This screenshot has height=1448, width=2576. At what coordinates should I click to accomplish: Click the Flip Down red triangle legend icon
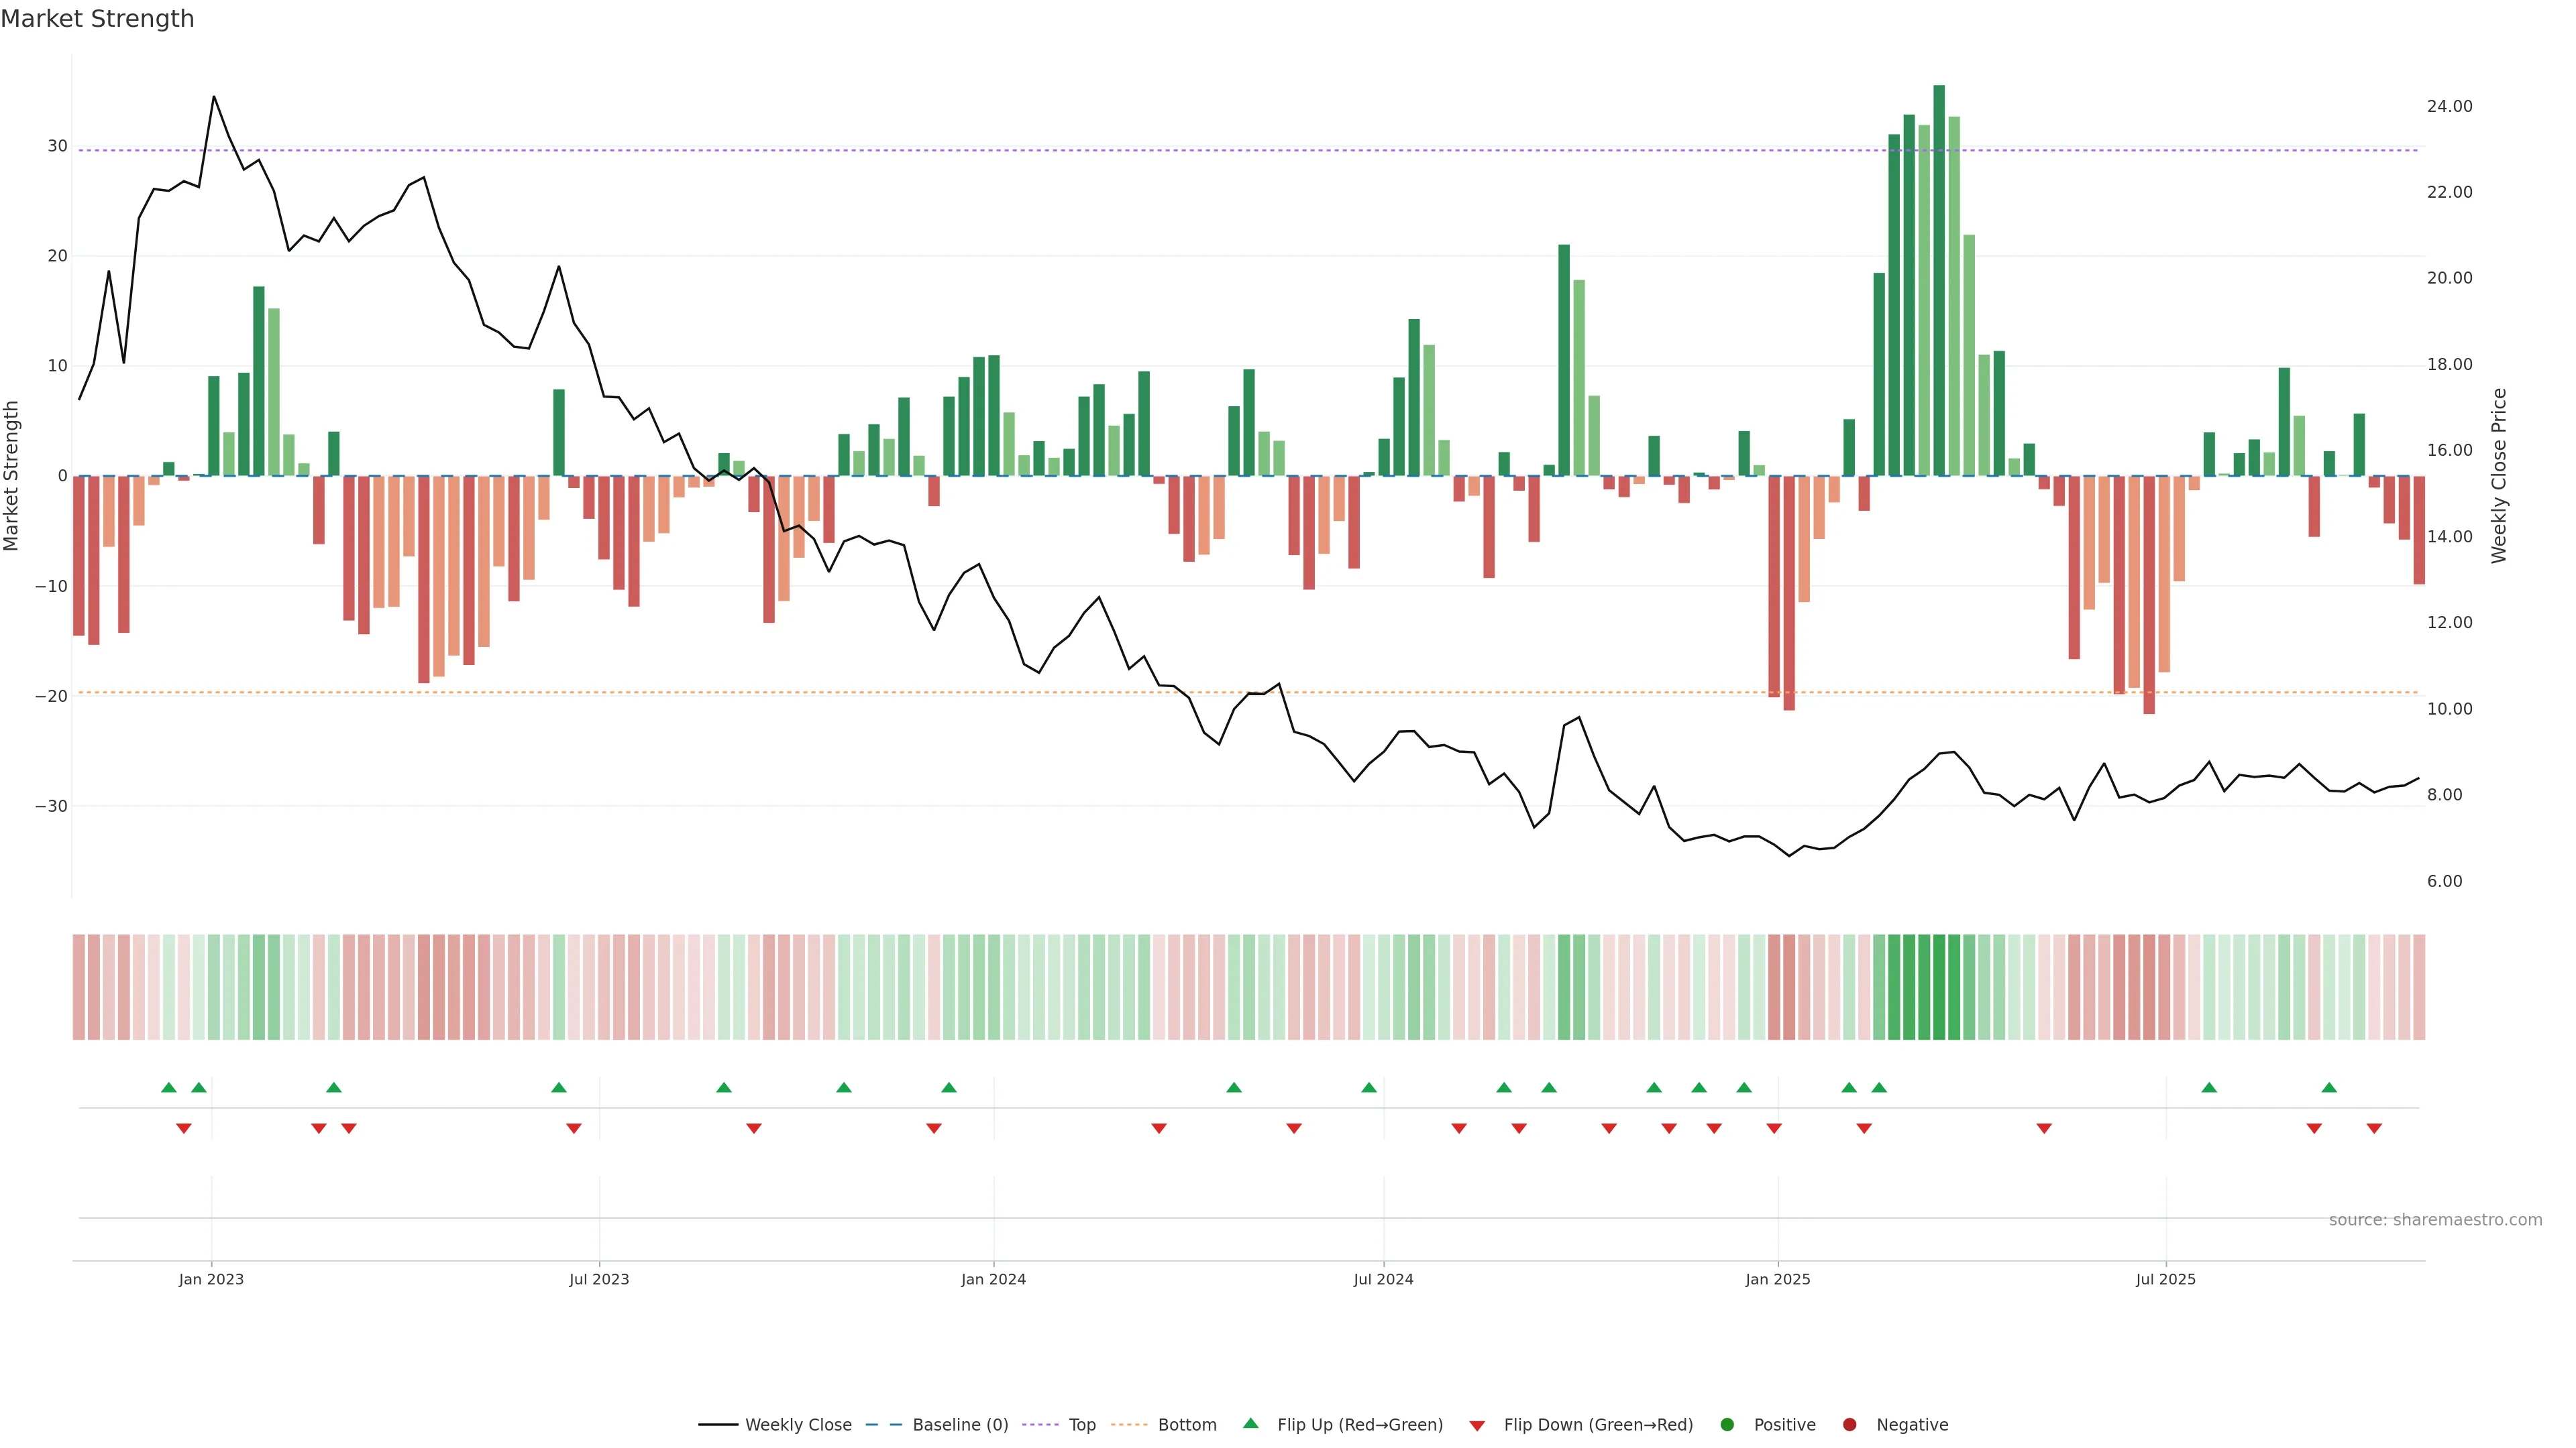[x=1477, y=1425]
